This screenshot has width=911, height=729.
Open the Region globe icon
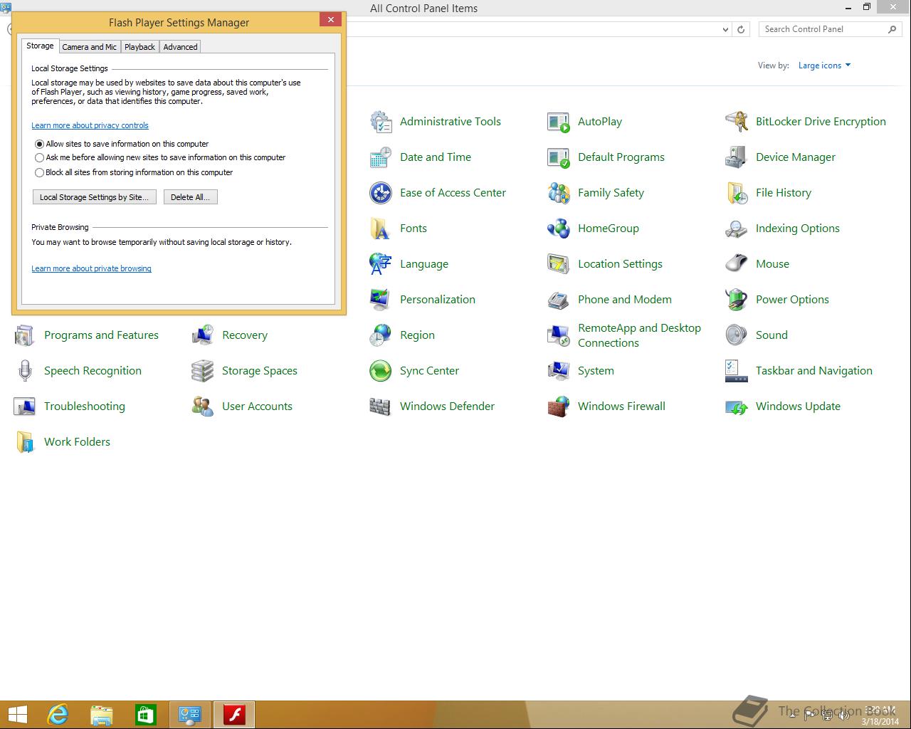(381, 335)
